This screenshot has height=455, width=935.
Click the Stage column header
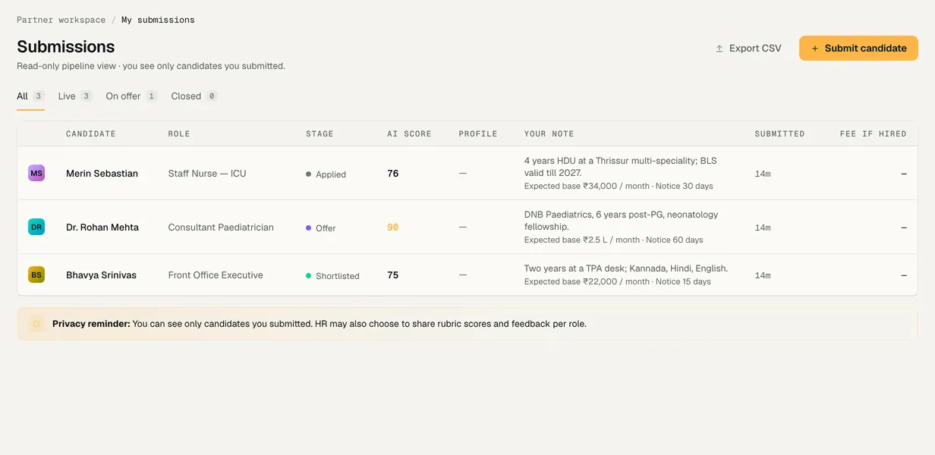coord(320,133)
